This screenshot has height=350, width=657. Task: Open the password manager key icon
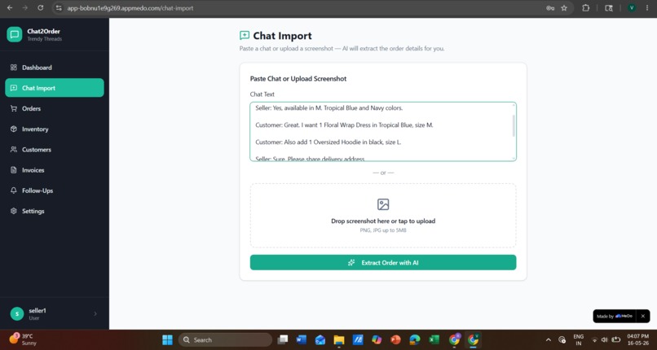click(550, 8)
